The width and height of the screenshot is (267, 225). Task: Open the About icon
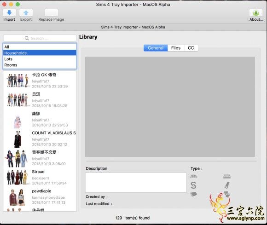click(x=256, y=13)
